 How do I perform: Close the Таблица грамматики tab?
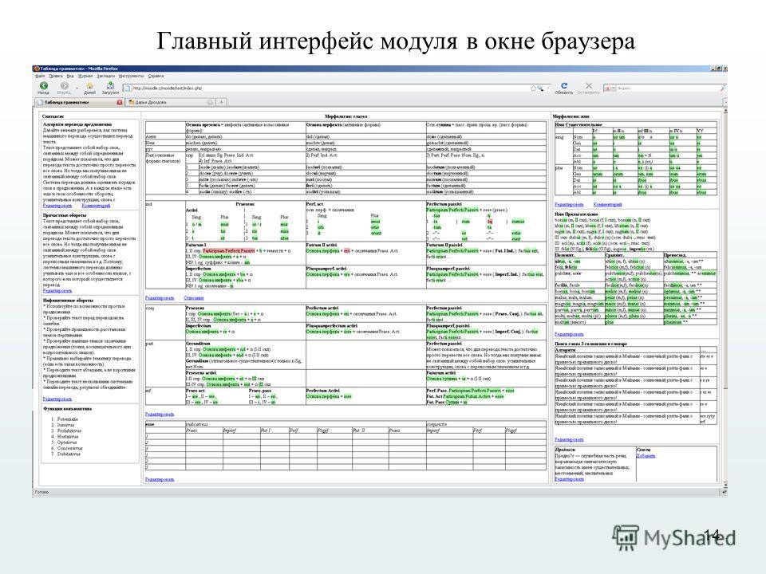point(120,103)
